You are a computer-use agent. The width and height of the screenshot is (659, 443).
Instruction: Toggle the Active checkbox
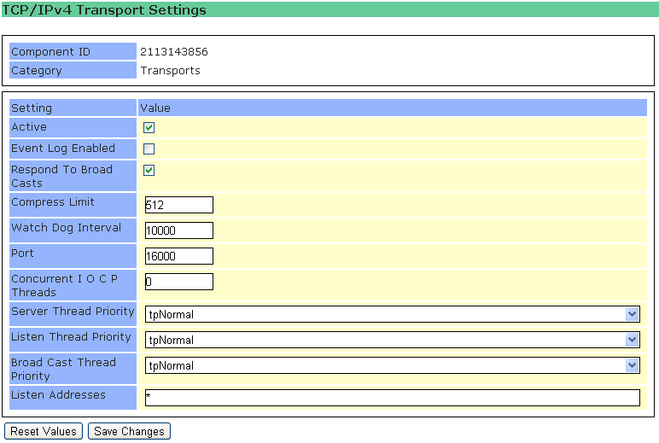(x=149, y=128)
